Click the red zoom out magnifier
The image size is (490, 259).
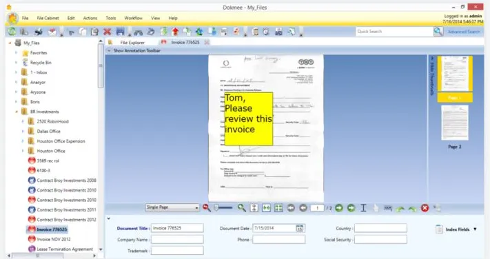point(207,208)
